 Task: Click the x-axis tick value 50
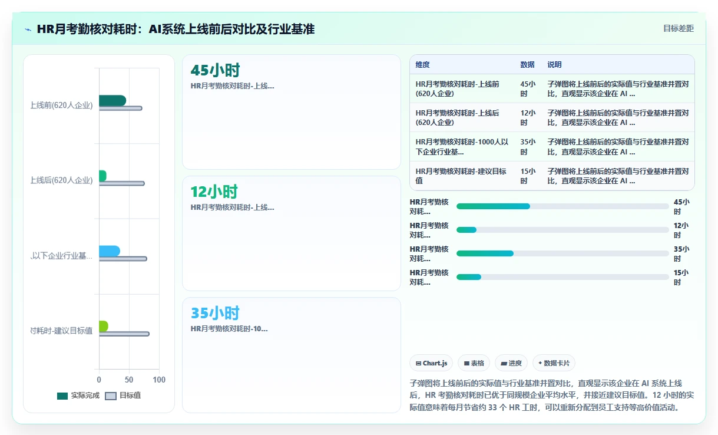point(129,380)
